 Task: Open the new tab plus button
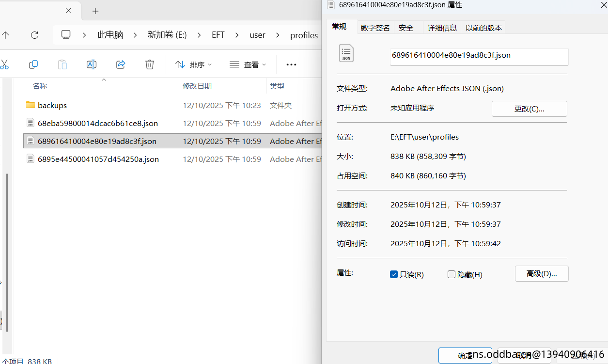click(x=95, y=11)
